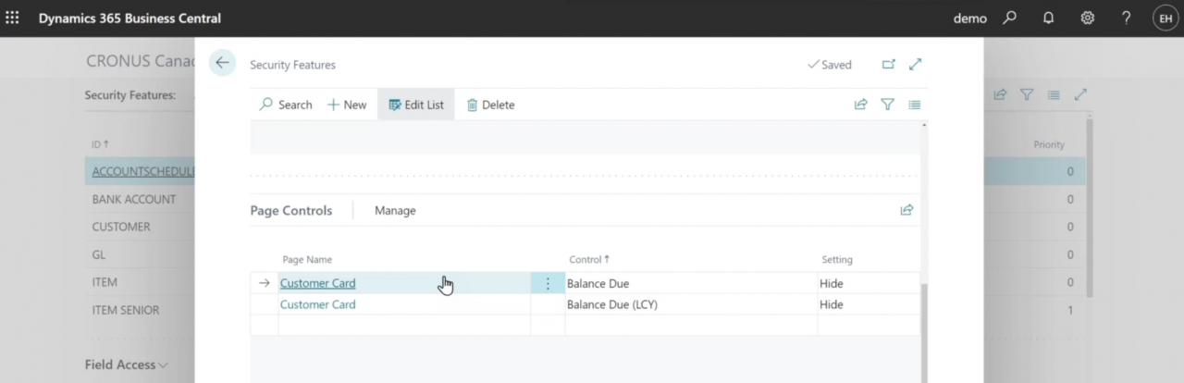
Task: Click the list view icon in dialog toolbar
Action: (914, 105)
